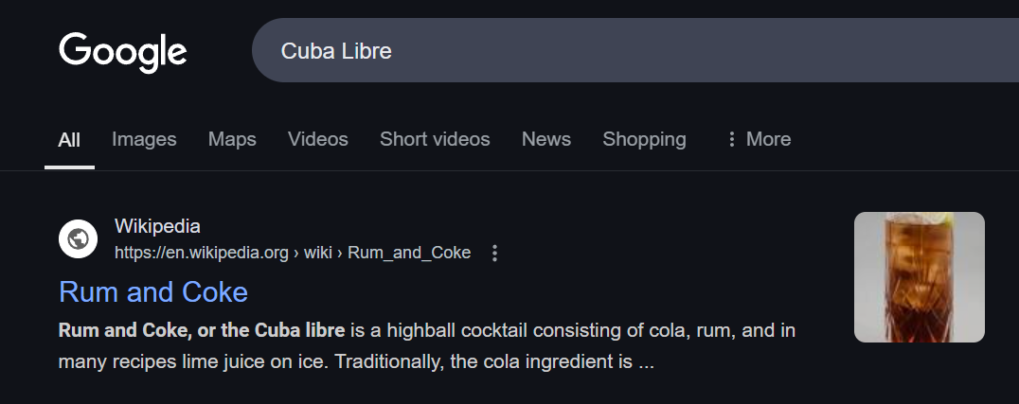Open the Shopping tab
The height and width of the screenshot is (404, 1019).
(x=644, y=139)
